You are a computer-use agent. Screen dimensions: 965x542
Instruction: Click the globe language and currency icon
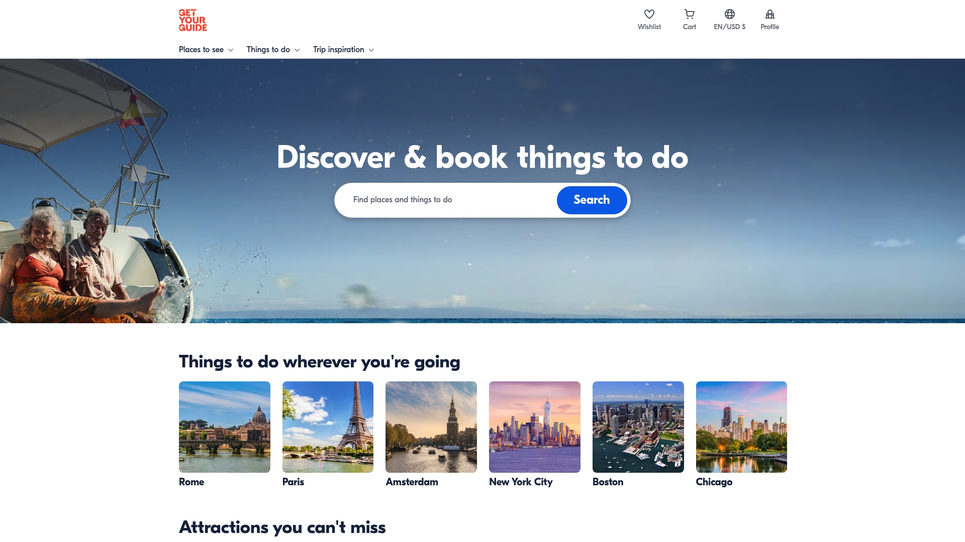coord(730,14)
